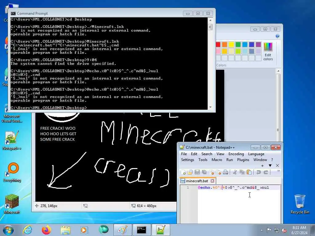Open the Tools menu in Notepad++

pos(203,160)
